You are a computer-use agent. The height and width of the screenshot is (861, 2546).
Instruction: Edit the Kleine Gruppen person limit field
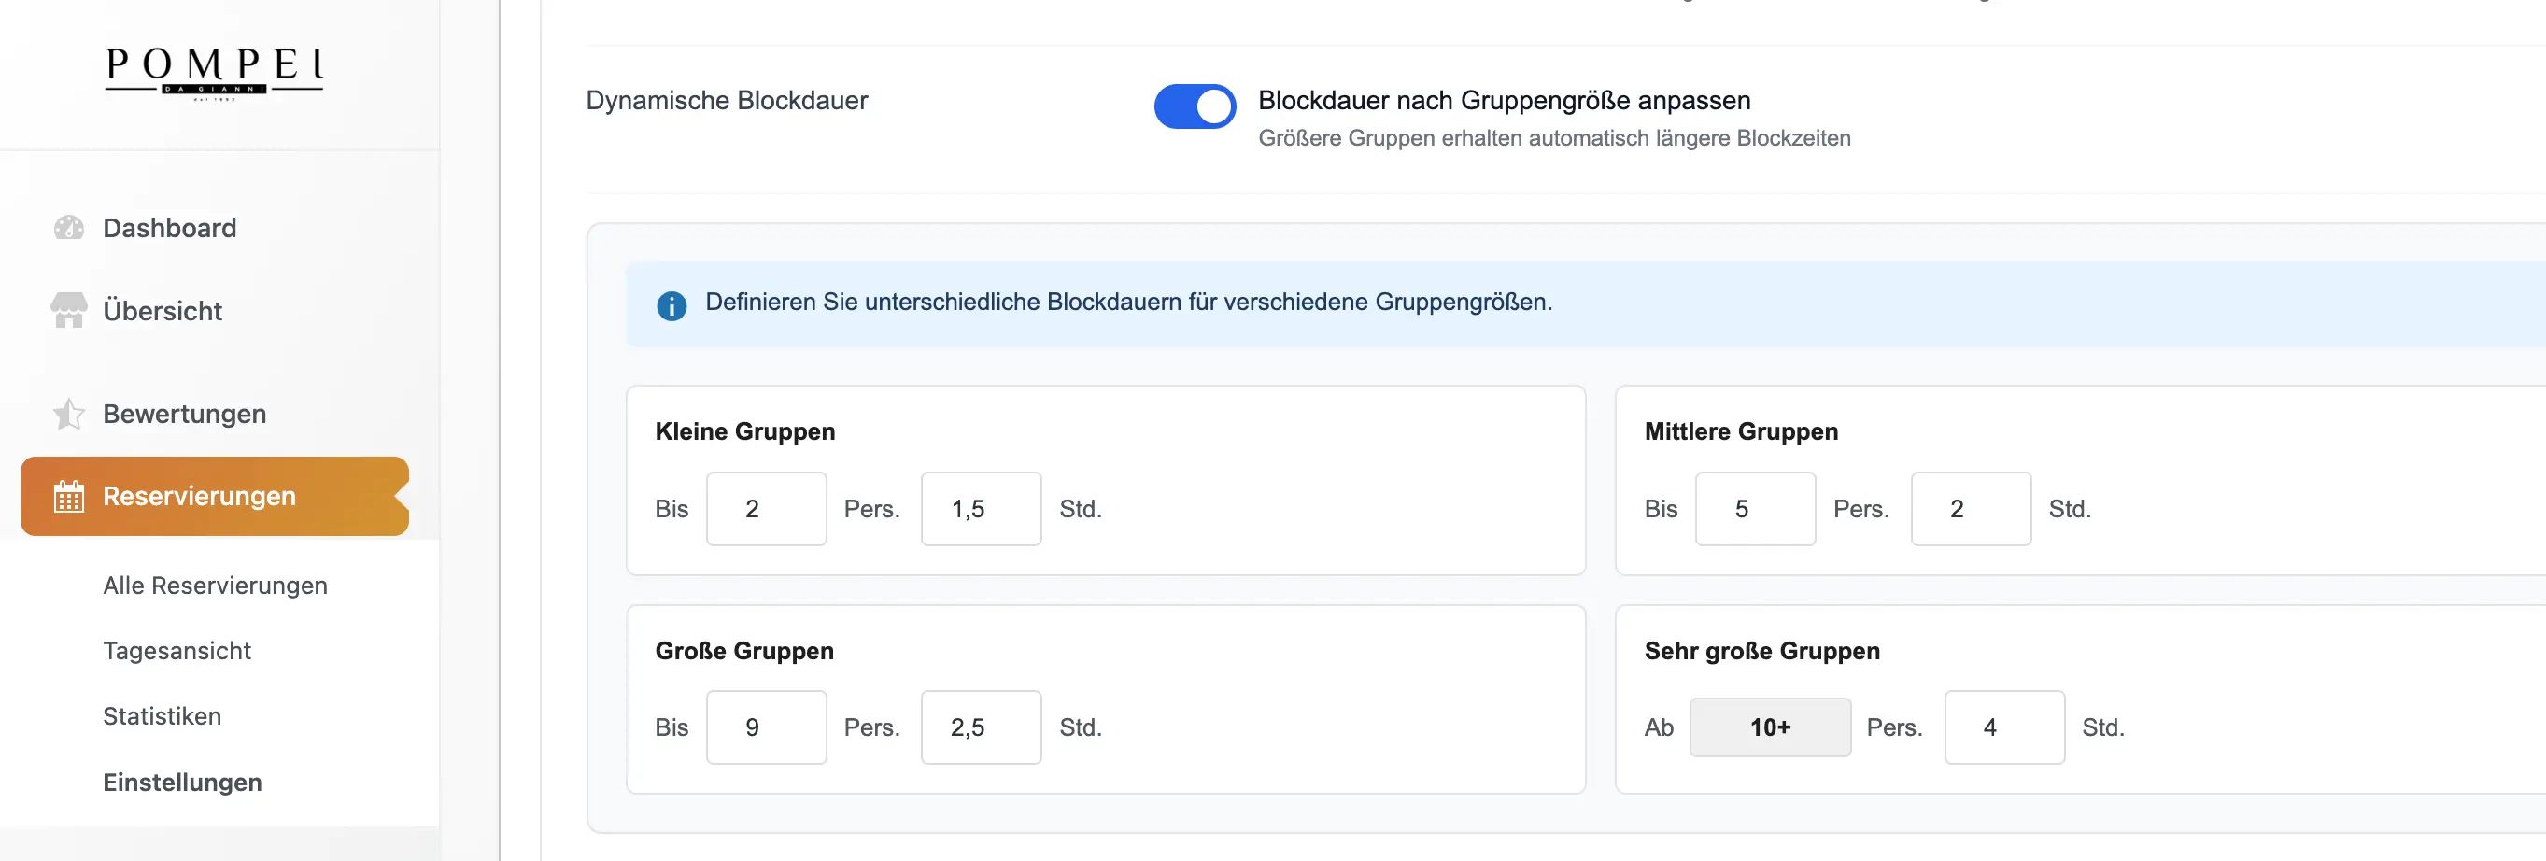(x=766, y=508)
